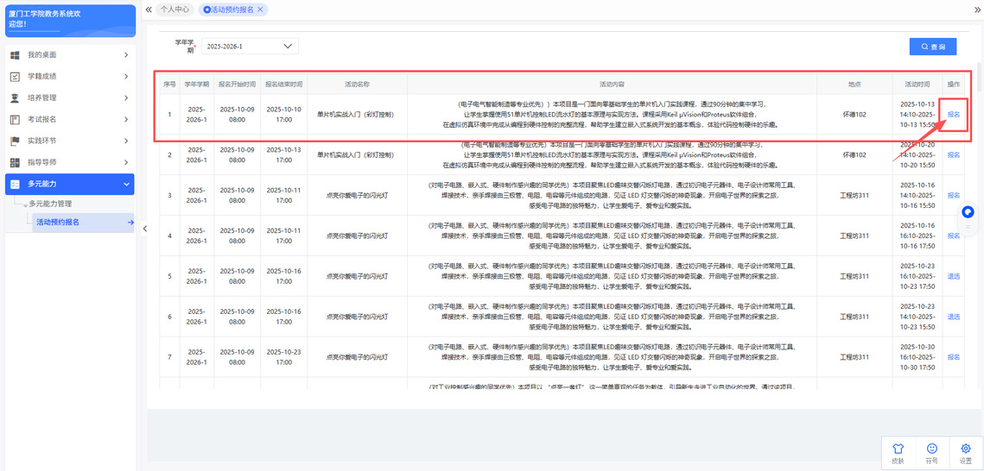Click the blue 查询 search button
The height and width of the screenshot is (471, 984).
click(x=932, y=47)
